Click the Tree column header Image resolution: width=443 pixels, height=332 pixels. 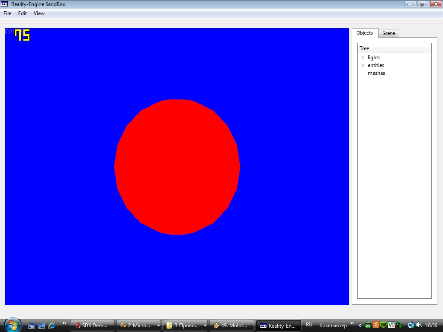(394, 48)
